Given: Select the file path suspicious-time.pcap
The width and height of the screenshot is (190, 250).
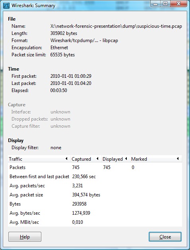Looking at the screenshot, I should pyautogui.click(x=116, y=26).
